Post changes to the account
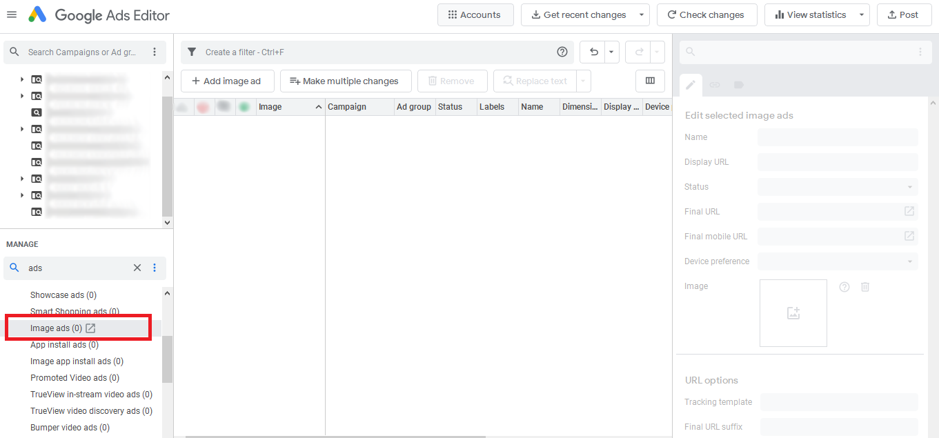The height and width of the screenshot is (438, 939). click(904, 14)
